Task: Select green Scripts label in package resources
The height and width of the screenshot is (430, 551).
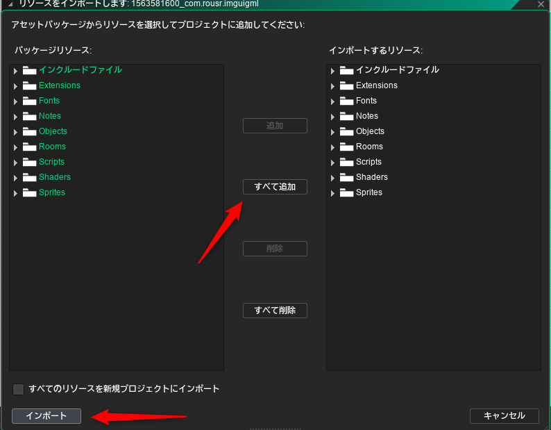Action: coord(51,162)
